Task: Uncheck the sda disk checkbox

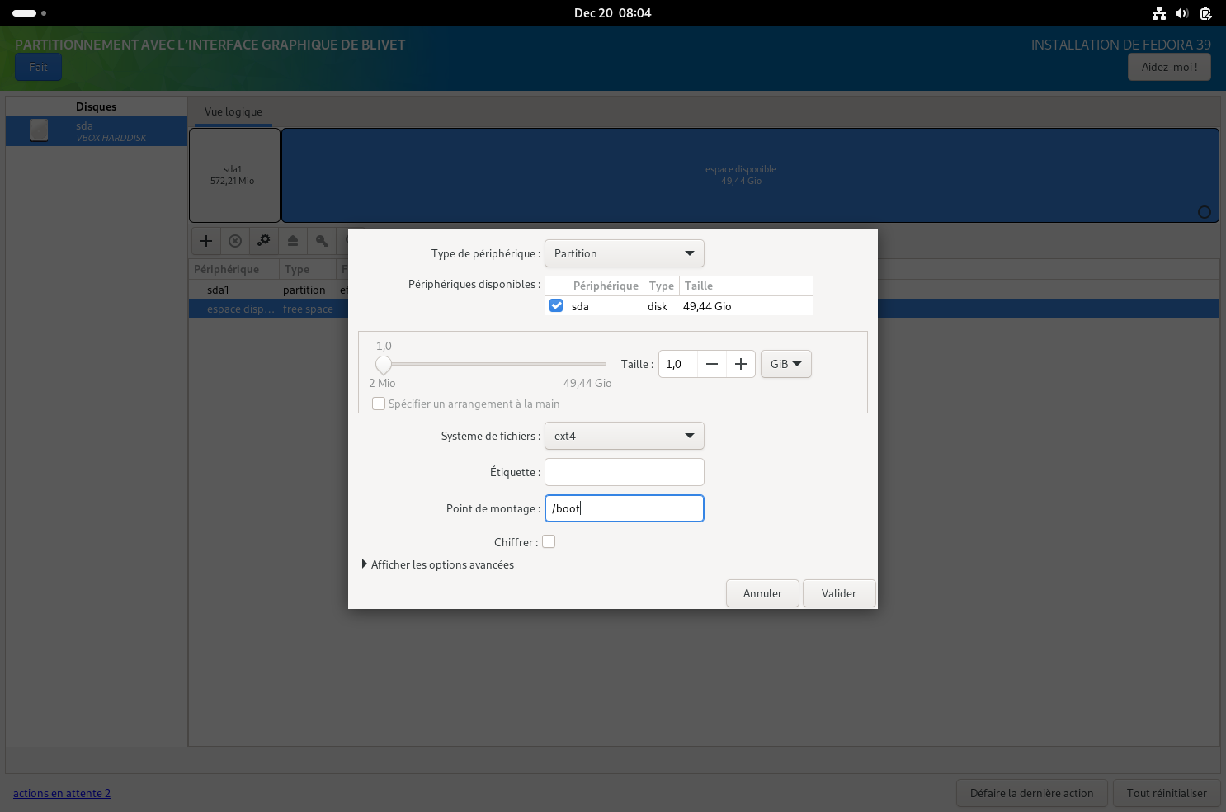Action: point(556,305)
